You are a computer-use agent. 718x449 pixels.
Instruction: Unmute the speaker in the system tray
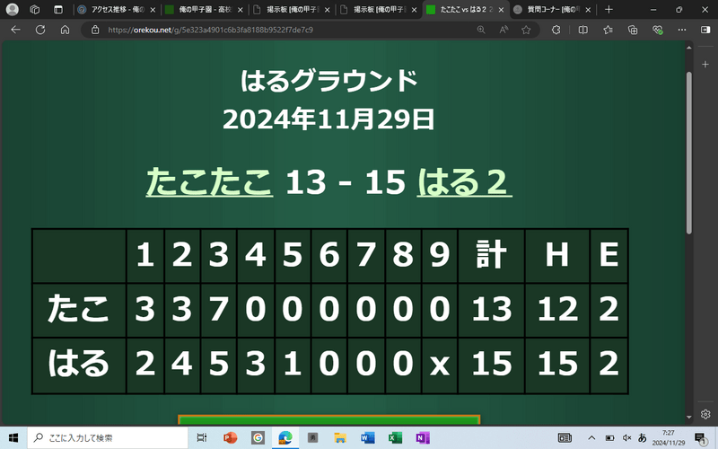point(627,437)
